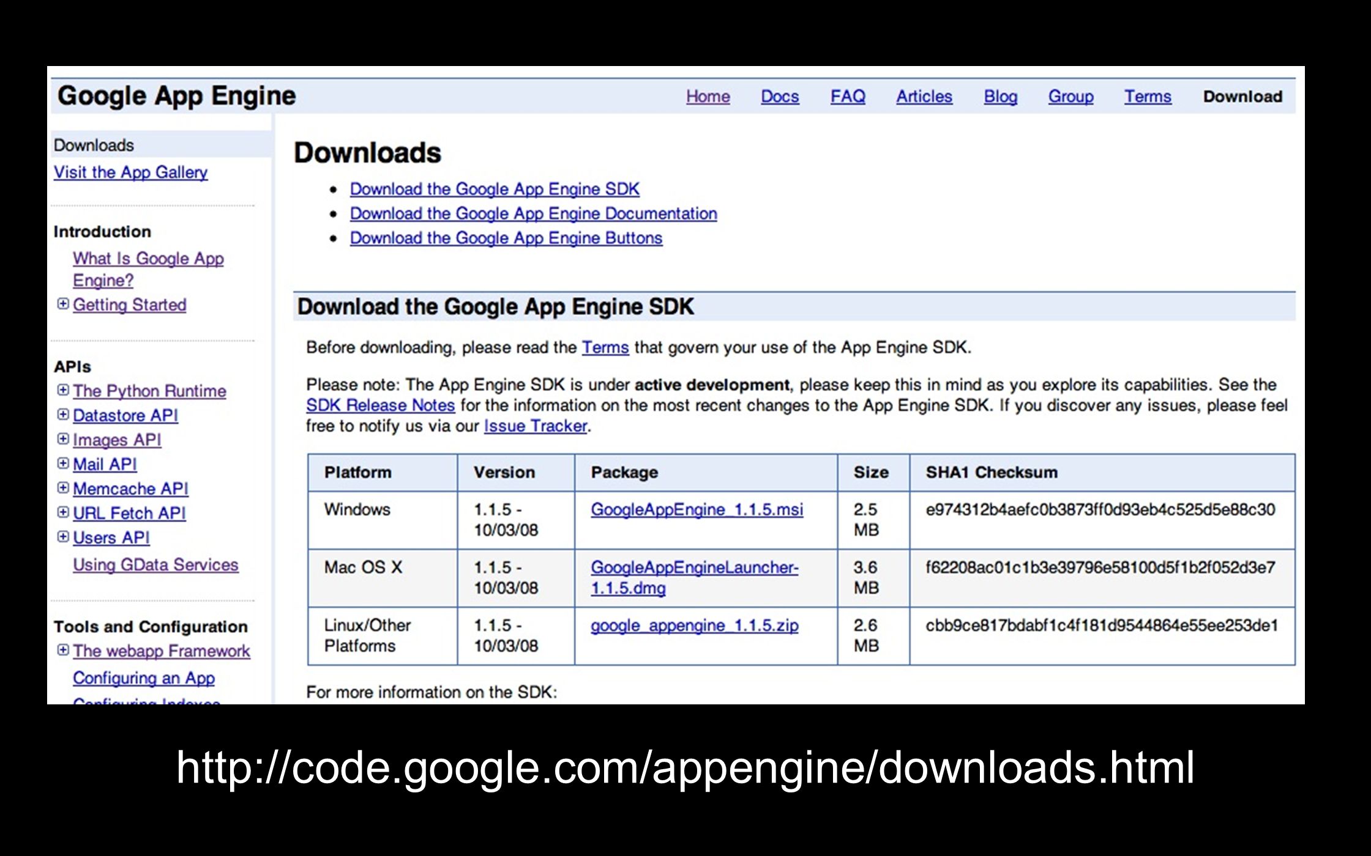The height and width of the screenshot is (856, 1371).
Task: Expand the URL Fetch API node
Action: pyautogui.click(x=63, y=512)
